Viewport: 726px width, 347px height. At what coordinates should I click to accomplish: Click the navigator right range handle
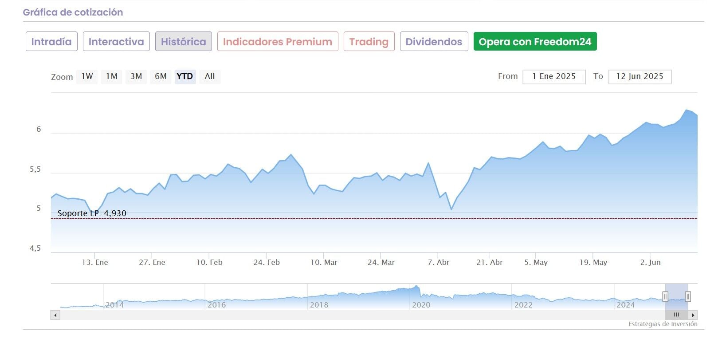click(x=688, y=296)
